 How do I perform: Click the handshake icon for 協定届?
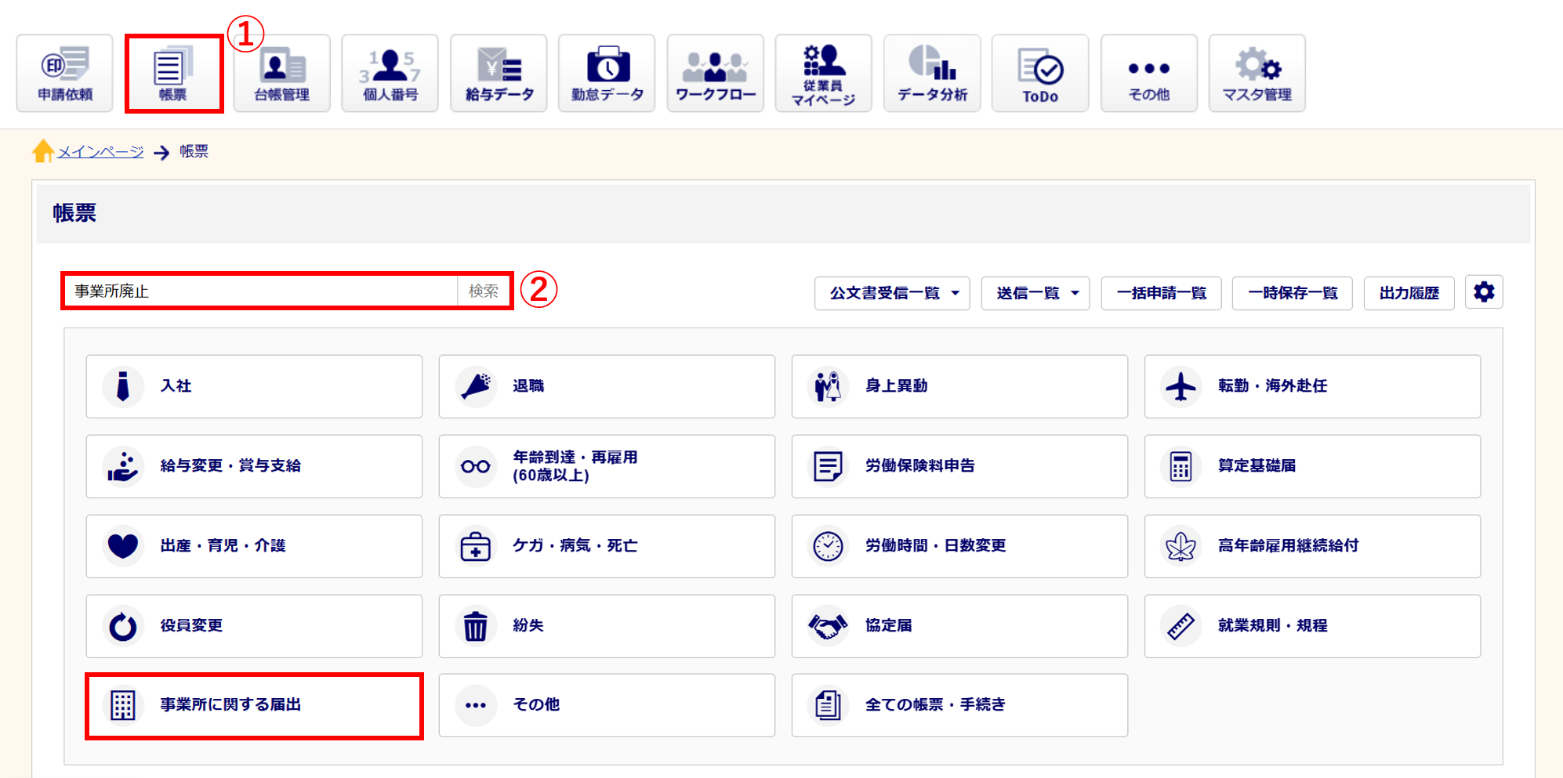click(828, 626)
